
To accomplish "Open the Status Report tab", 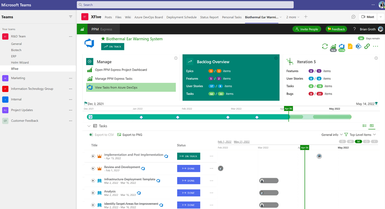I will [x=209, y=17].
